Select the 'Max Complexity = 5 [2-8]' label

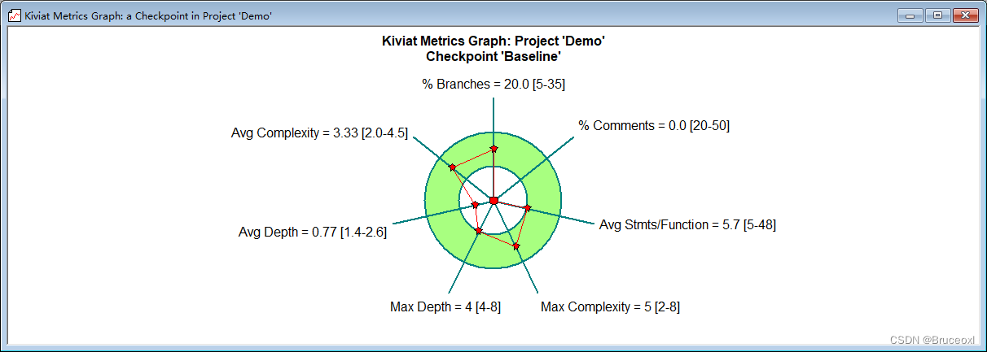[610, 306]
